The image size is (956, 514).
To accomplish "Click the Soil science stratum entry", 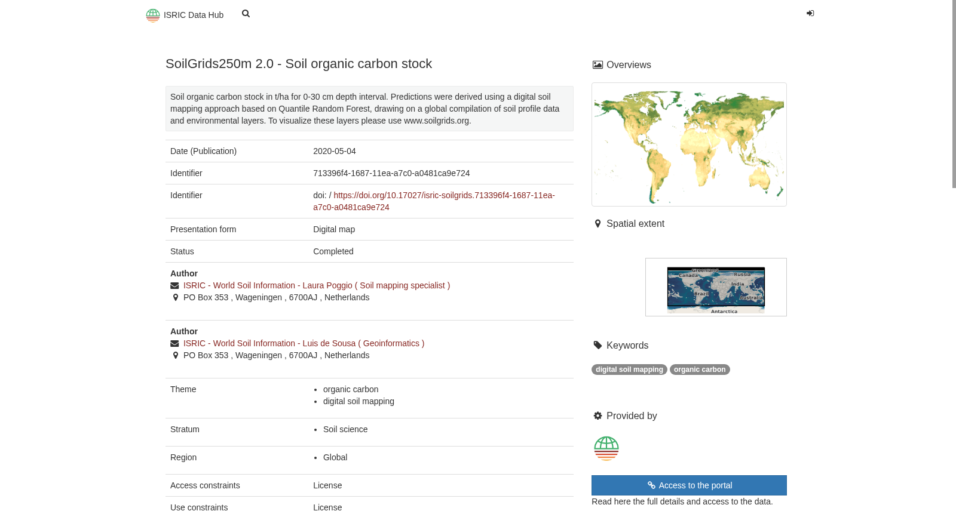I will tap(345, 429).
